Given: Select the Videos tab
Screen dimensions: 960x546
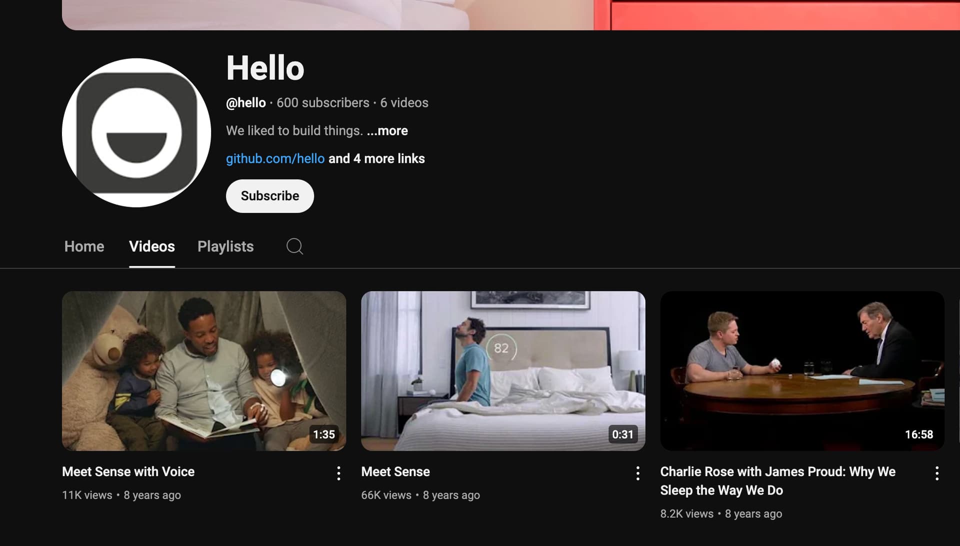Looking at the screenshot, I should (151, 246).
